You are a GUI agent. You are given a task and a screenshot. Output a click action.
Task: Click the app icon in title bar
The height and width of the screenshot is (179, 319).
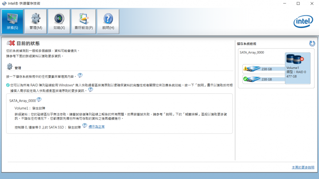[4, 4]
